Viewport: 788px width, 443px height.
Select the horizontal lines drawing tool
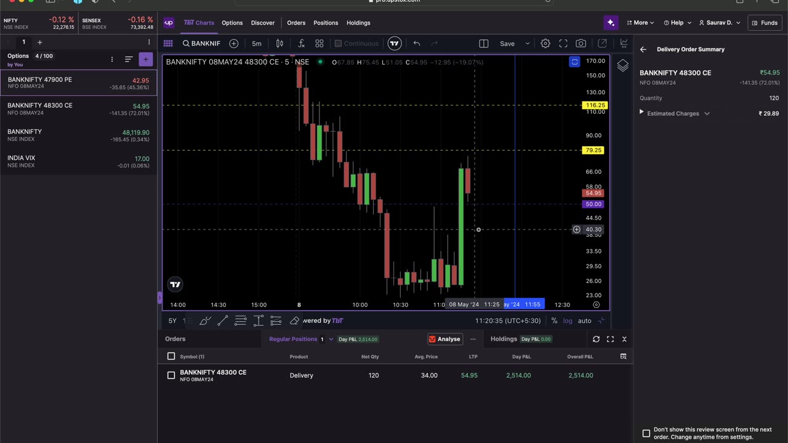tap(241, 321)
